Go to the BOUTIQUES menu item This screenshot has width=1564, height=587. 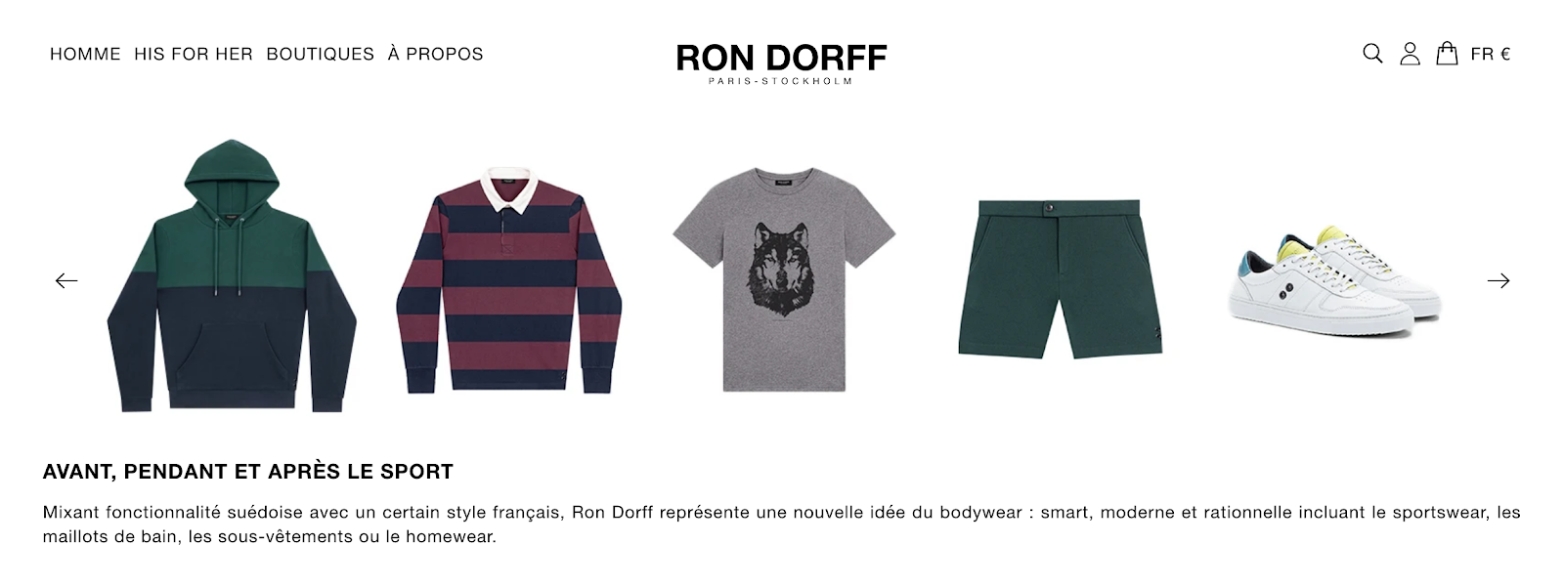click(321, 55)
